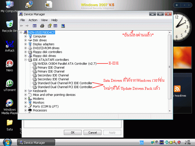Click the Apply button in background dialog

(112, 133)
